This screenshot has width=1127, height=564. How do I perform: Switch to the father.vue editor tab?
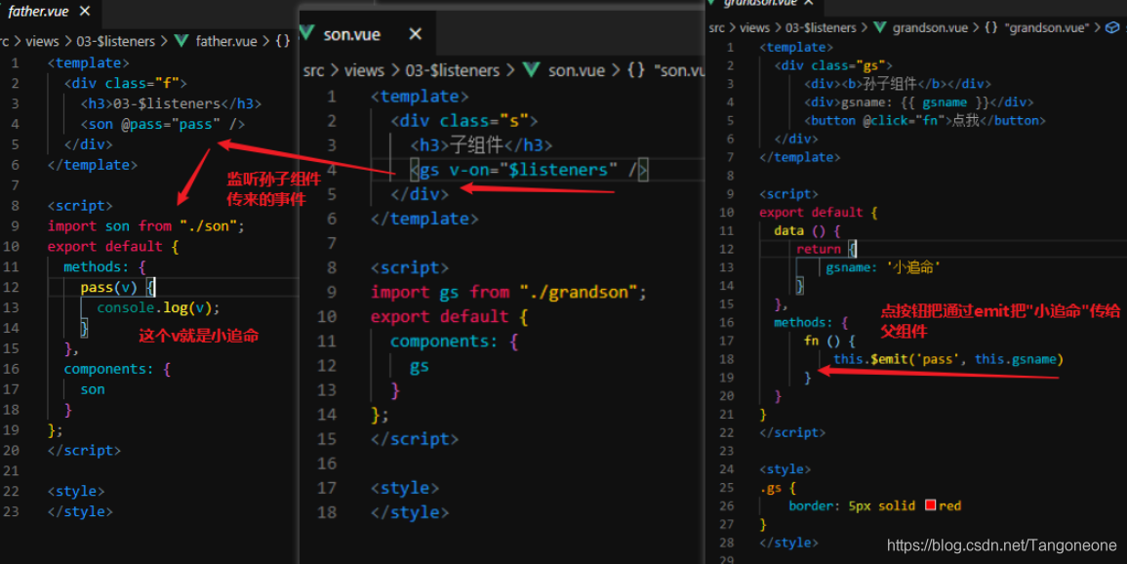(x=38, y=12)
